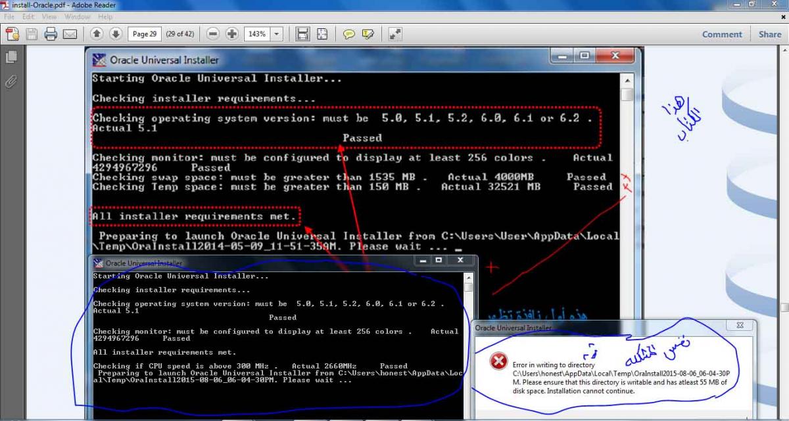Switch to read mode with expand arrows icon

click(395, 34)
